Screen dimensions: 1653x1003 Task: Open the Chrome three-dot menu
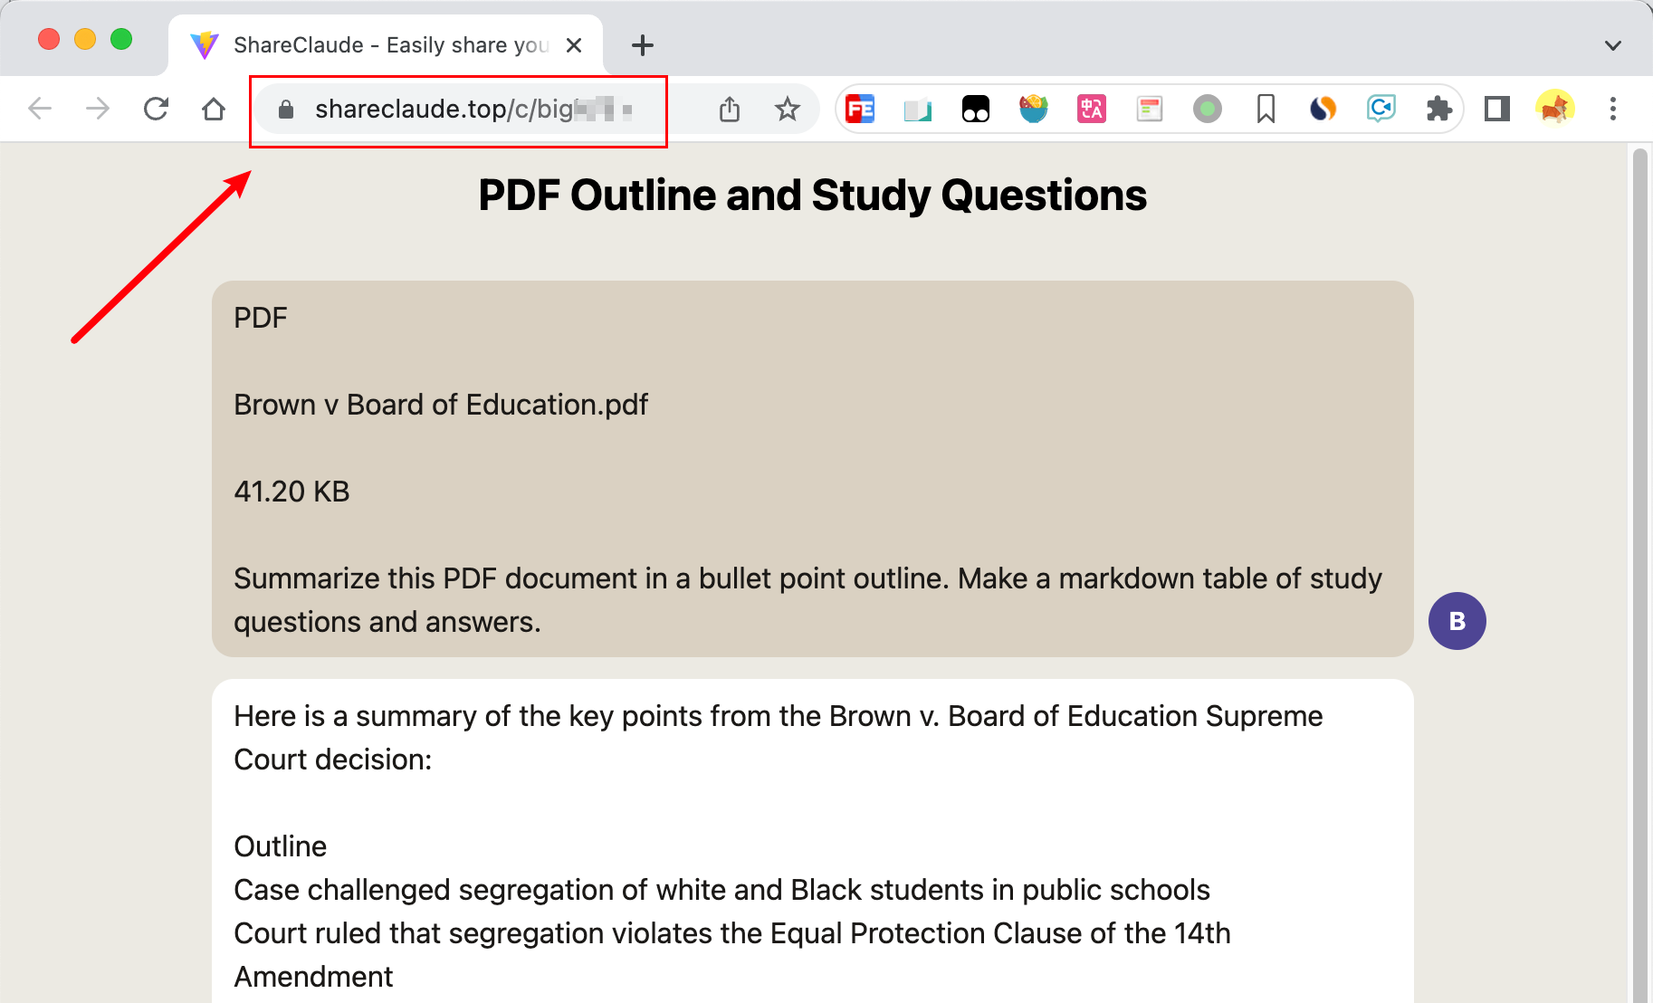(1612, 110)
